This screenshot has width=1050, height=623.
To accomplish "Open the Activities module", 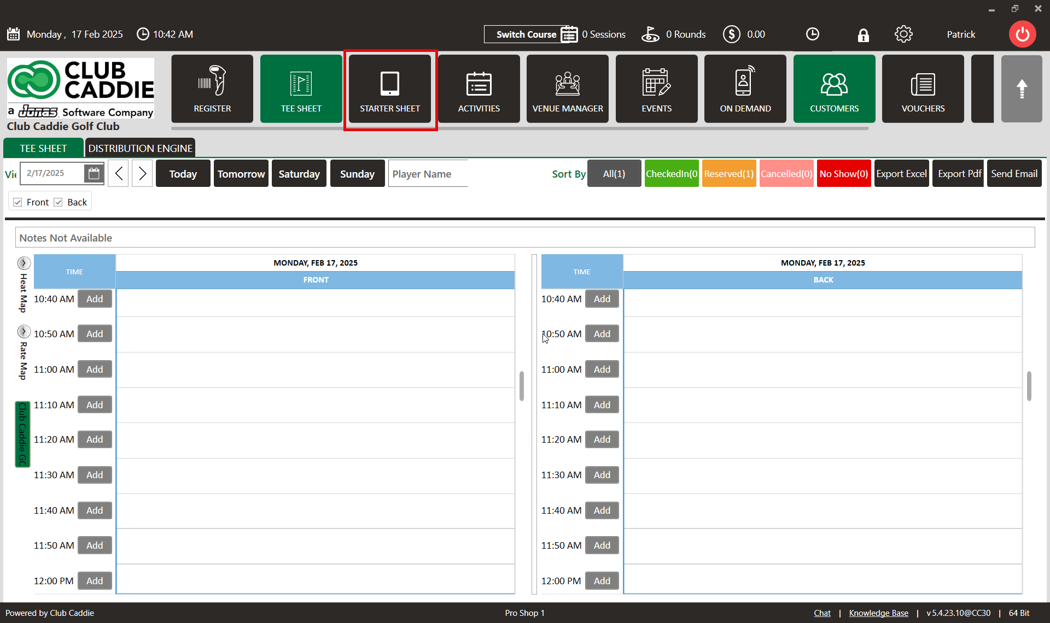I will pos(479,89).
